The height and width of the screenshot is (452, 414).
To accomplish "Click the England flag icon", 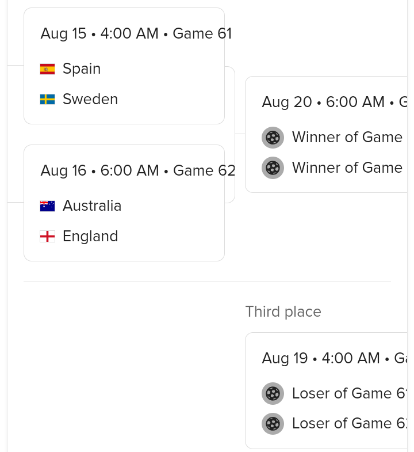I will (47, 237).
